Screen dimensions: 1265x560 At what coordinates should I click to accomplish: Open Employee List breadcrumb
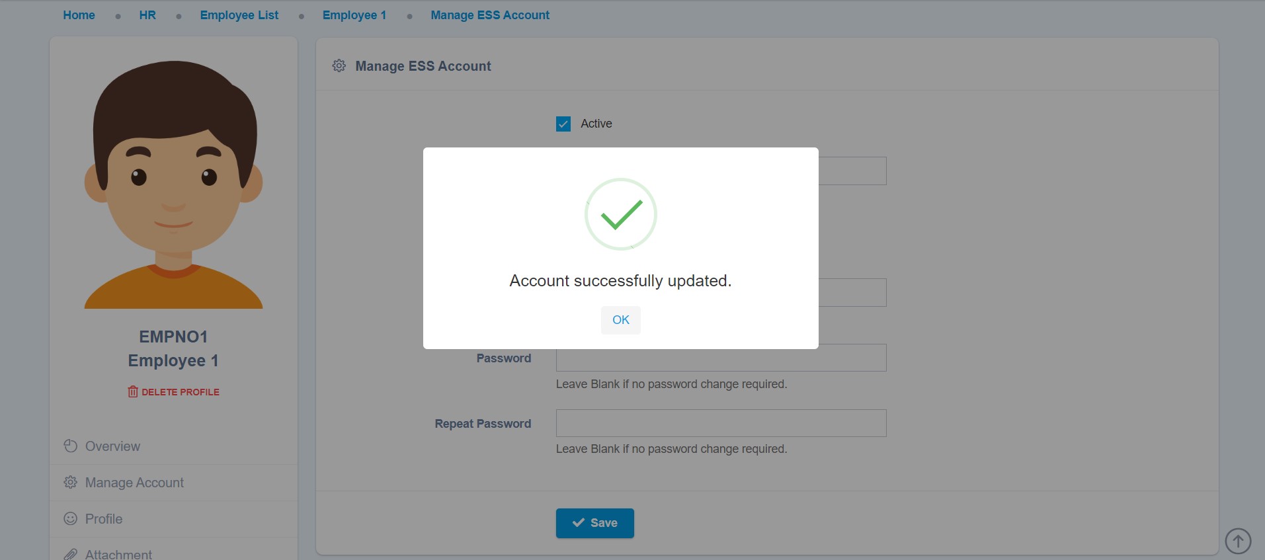[239, 15]
